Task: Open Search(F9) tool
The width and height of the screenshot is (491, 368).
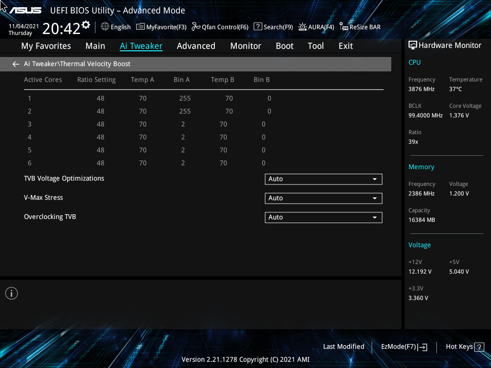Action: (273, 27)
